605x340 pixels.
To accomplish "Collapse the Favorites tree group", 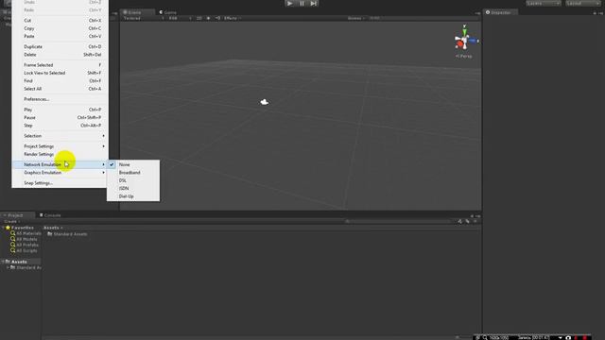I will pos(3,228).
